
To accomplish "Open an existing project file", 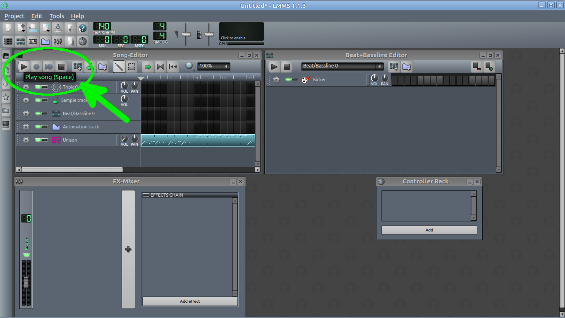I will (33, 28).
